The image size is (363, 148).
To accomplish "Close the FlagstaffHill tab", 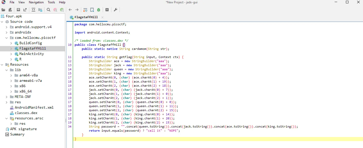I will click(x=102, y=17).
